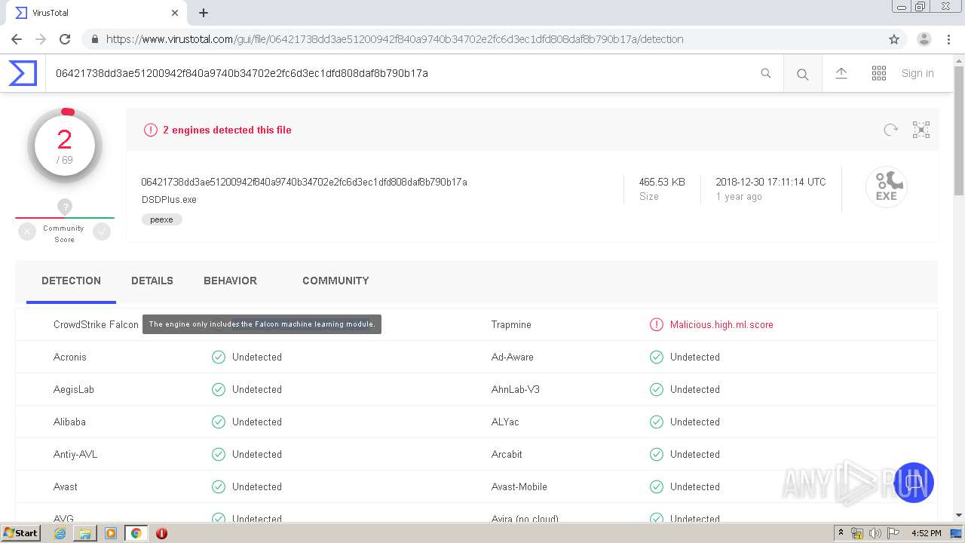
Task: Show hidden tray icons arrow
Action: [841, 533]
